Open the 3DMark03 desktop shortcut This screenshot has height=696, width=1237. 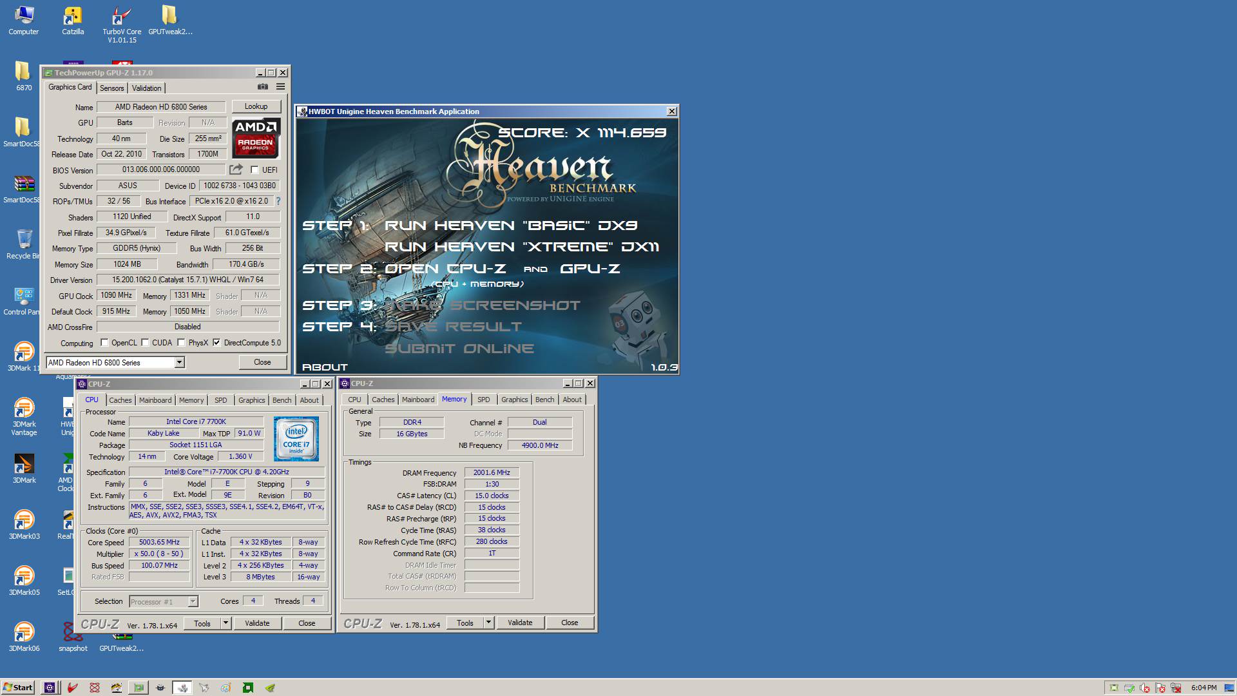click(24, 525)
